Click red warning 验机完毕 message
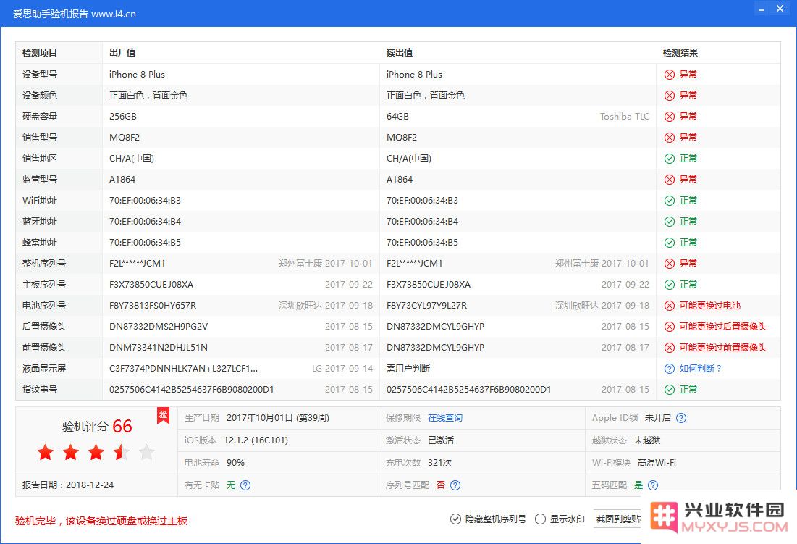 pos(101,521)
